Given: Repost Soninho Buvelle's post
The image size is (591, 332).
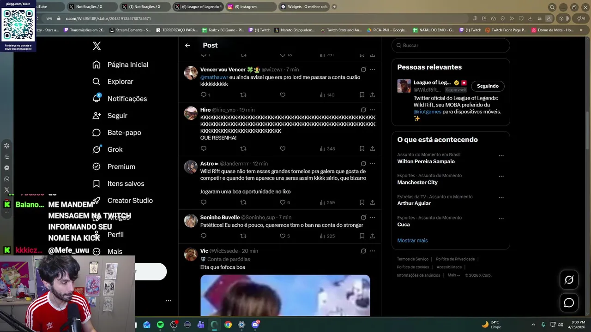Looking at the screenshot, I should click(x=243, y=236).
